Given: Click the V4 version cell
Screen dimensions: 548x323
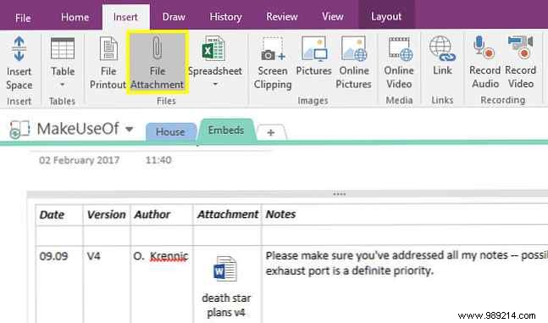Looking at the screenshot, I should [x=94, y=256].
